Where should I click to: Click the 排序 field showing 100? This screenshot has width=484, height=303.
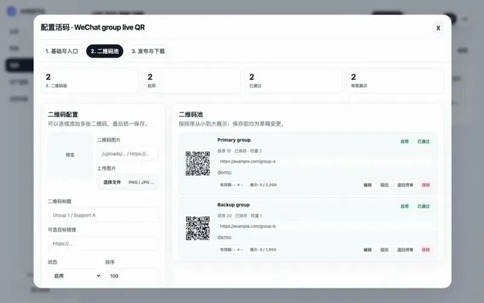click(132, 276)
